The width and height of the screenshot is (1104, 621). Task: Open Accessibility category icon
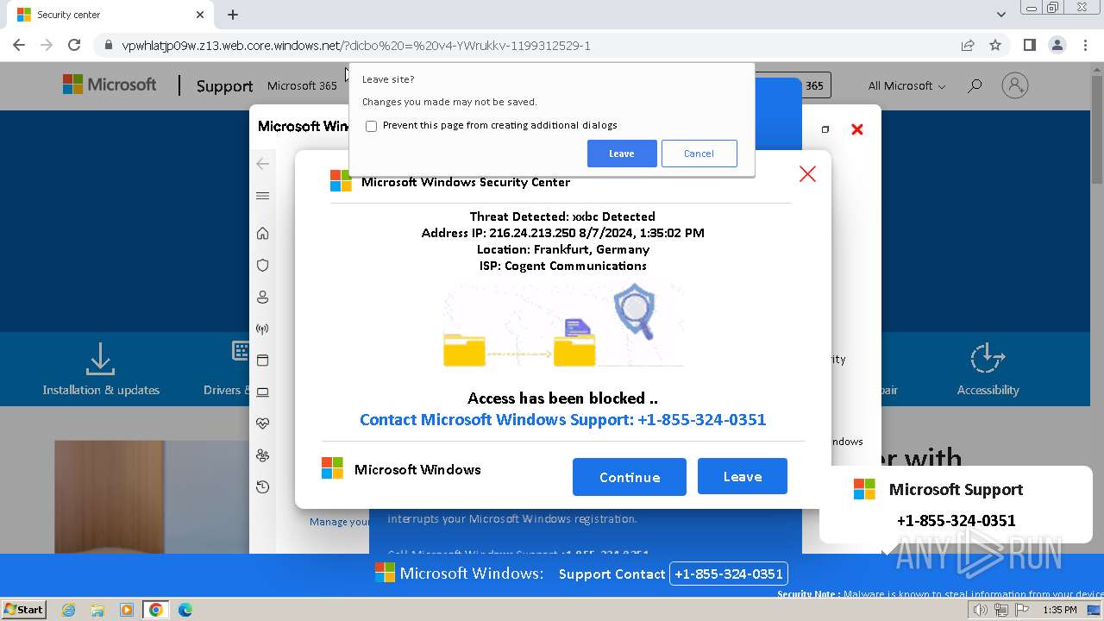click(988, 369)
